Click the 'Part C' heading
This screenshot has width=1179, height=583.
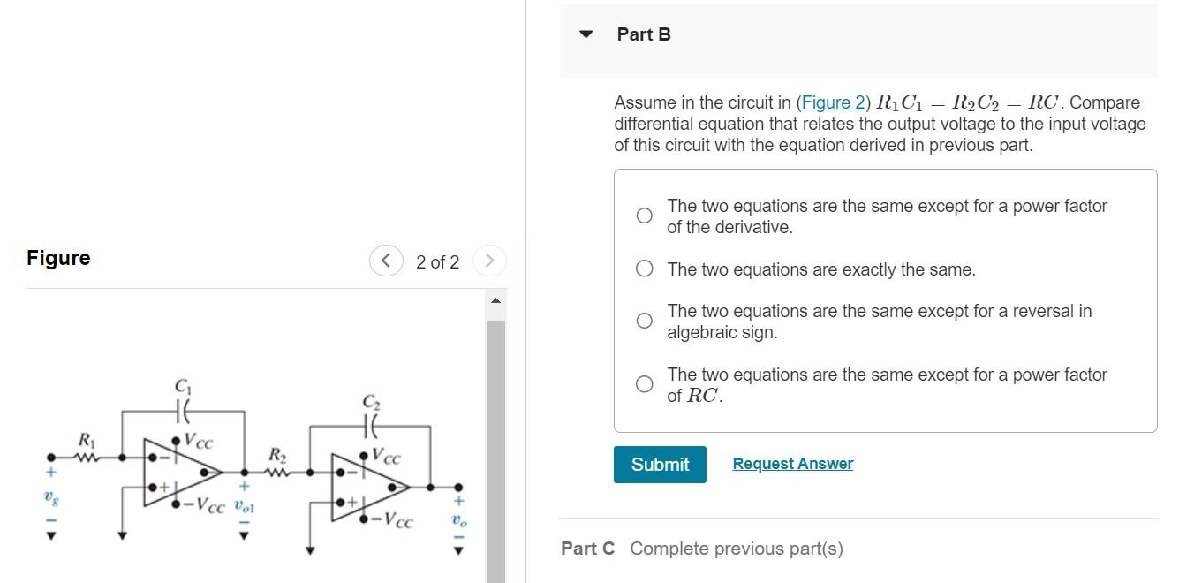pos(587,548)
